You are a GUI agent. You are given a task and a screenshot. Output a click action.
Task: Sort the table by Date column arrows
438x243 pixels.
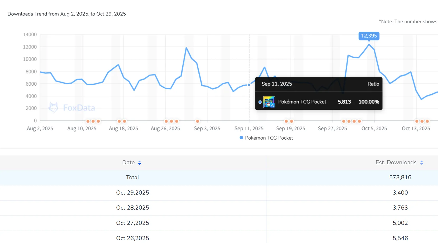tap(140, 163)
